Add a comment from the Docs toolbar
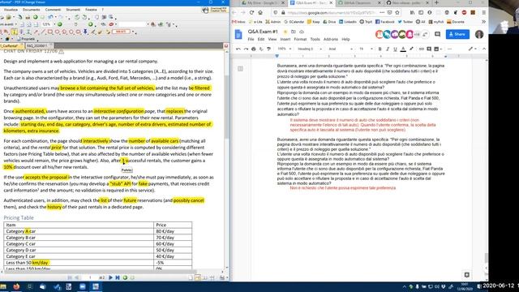Viewport: 519px width, 292px height. point(429,49)
